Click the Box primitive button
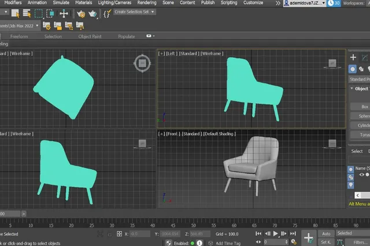 pyautogui.click(x=360, y=107)
